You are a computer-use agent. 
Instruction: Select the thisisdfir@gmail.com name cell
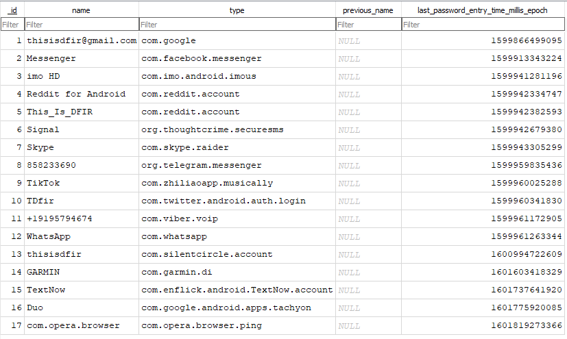coord(82,41)
